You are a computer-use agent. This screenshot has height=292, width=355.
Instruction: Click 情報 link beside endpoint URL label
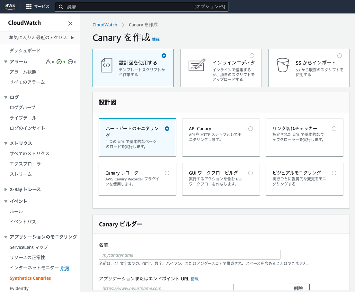[195, 279]
